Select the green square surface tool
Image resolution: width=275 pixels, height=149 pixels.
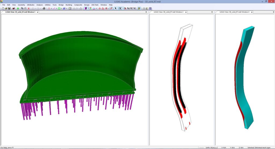(59, 8)
